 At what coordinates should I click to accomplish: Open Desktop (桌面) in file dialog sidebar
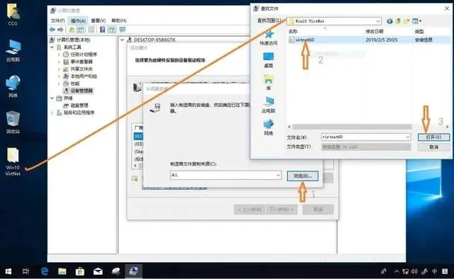[x=268, y=60]
